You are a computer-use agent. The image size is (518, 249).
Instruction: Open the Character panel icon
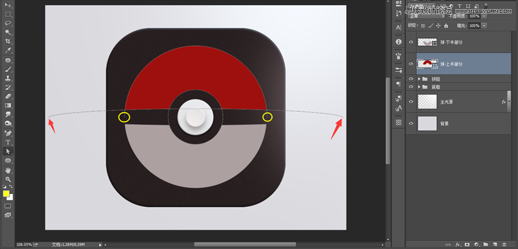pyautogui.click(x=398, y=27)
